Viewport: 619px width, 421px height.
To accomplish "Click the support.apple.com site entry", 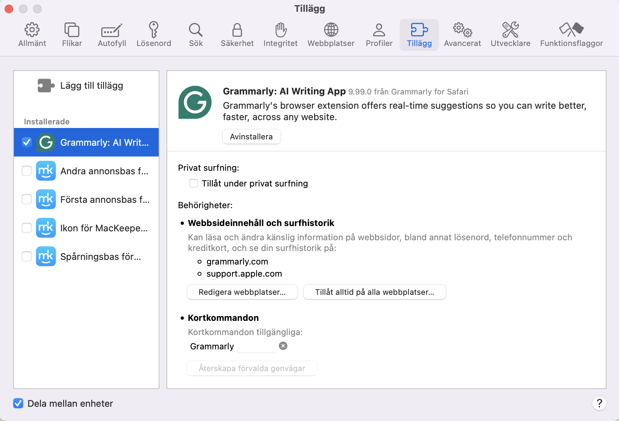I will point(244,273).
